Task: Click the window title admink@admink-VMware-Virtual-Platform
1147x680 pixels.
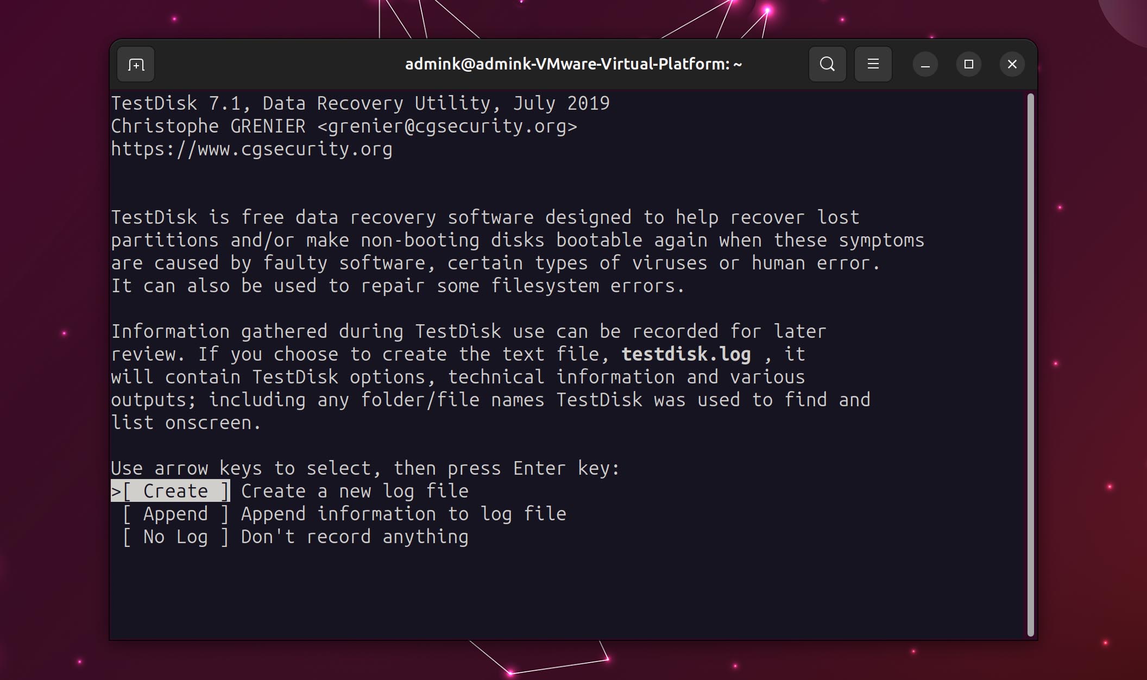Action: click(573, 64)
